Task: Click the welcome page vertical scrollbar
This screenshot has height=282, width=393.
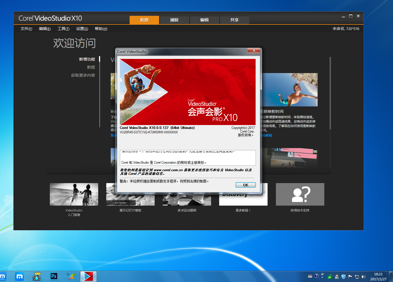Action: [x=330, y=93]
